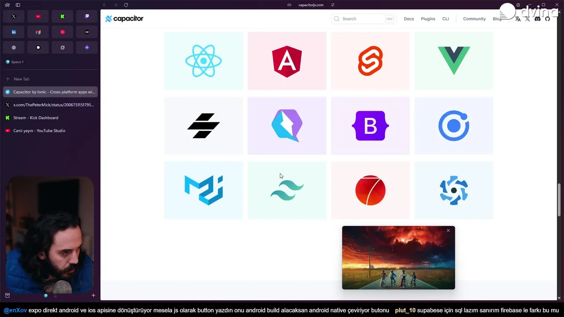Open the LinkedIn pinned shortcut
This screenshot has width=564, height=317.
pyautogui.click(x=14, y=32)
